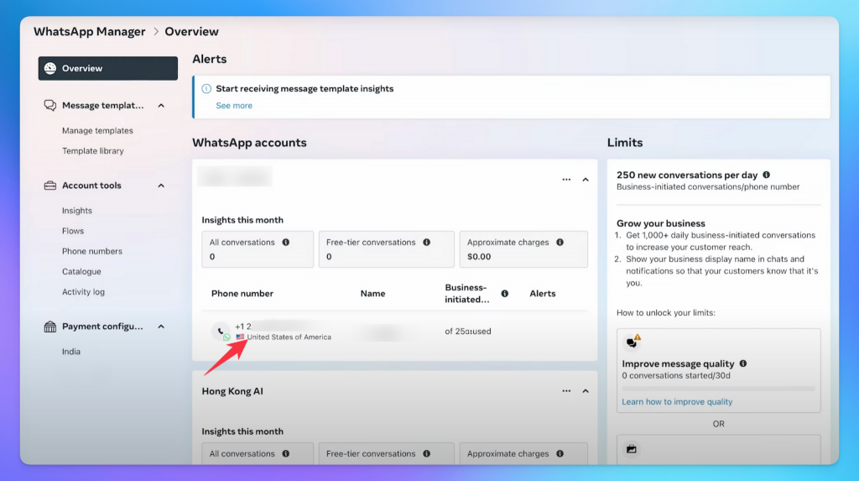Open Learn how to improve quality link

click(677, 402)
